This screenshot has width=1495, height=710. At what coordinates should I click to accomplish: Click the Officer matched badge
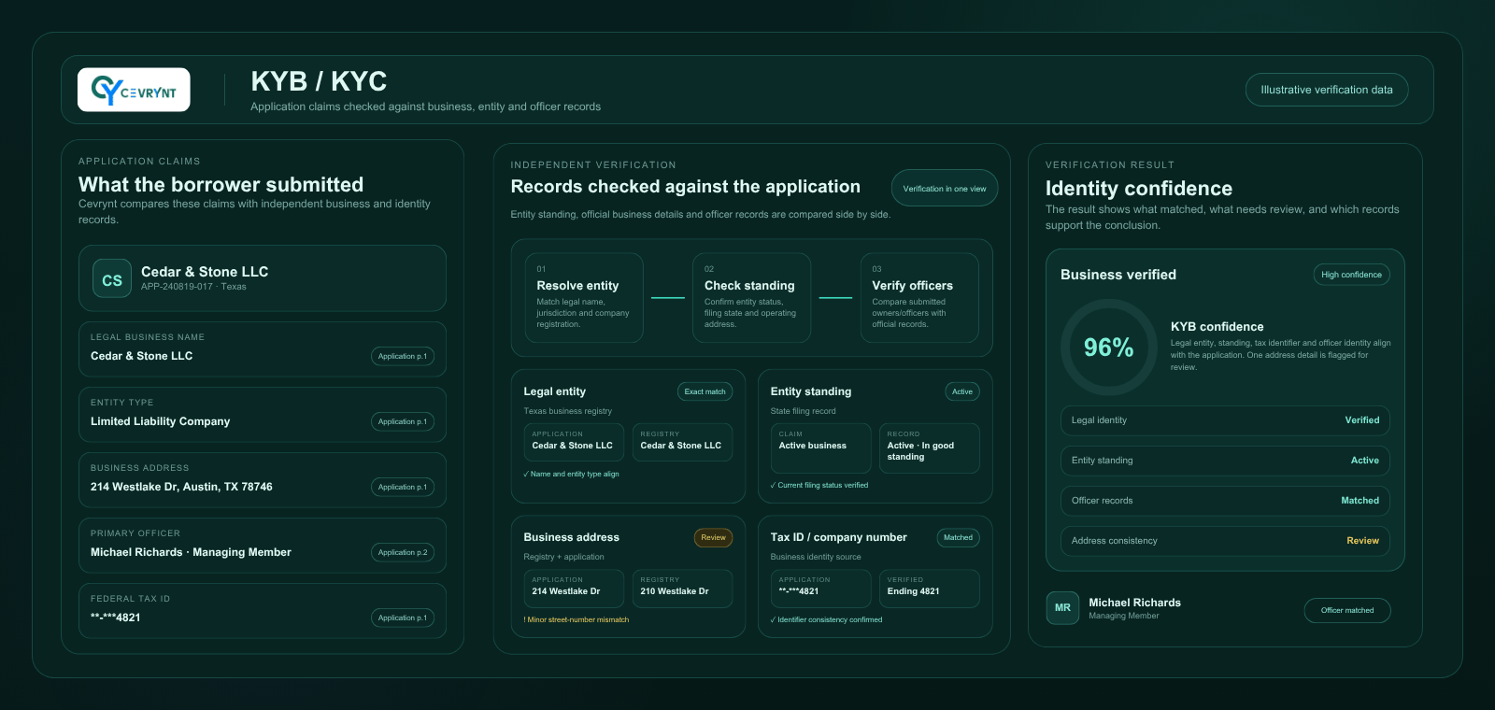(x=1347, y=610)
